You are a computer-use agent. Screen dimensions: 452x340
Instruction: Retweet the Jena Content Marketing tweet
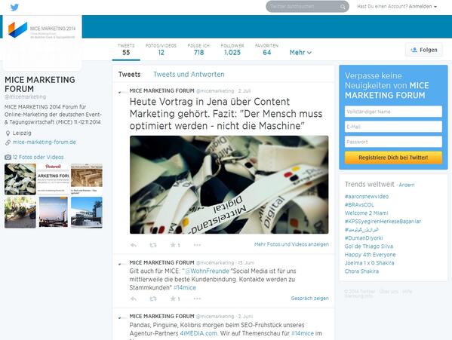tap(153, 245)
